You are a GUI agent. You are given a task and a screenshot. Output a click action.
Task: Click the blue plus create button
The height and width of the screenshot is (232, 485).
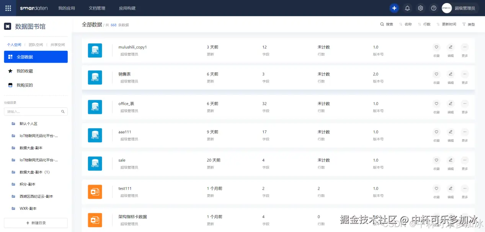[394, 8]
